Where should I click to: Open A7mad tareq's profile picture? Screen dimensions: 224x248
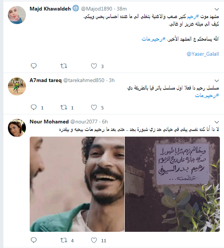(17, 86)
